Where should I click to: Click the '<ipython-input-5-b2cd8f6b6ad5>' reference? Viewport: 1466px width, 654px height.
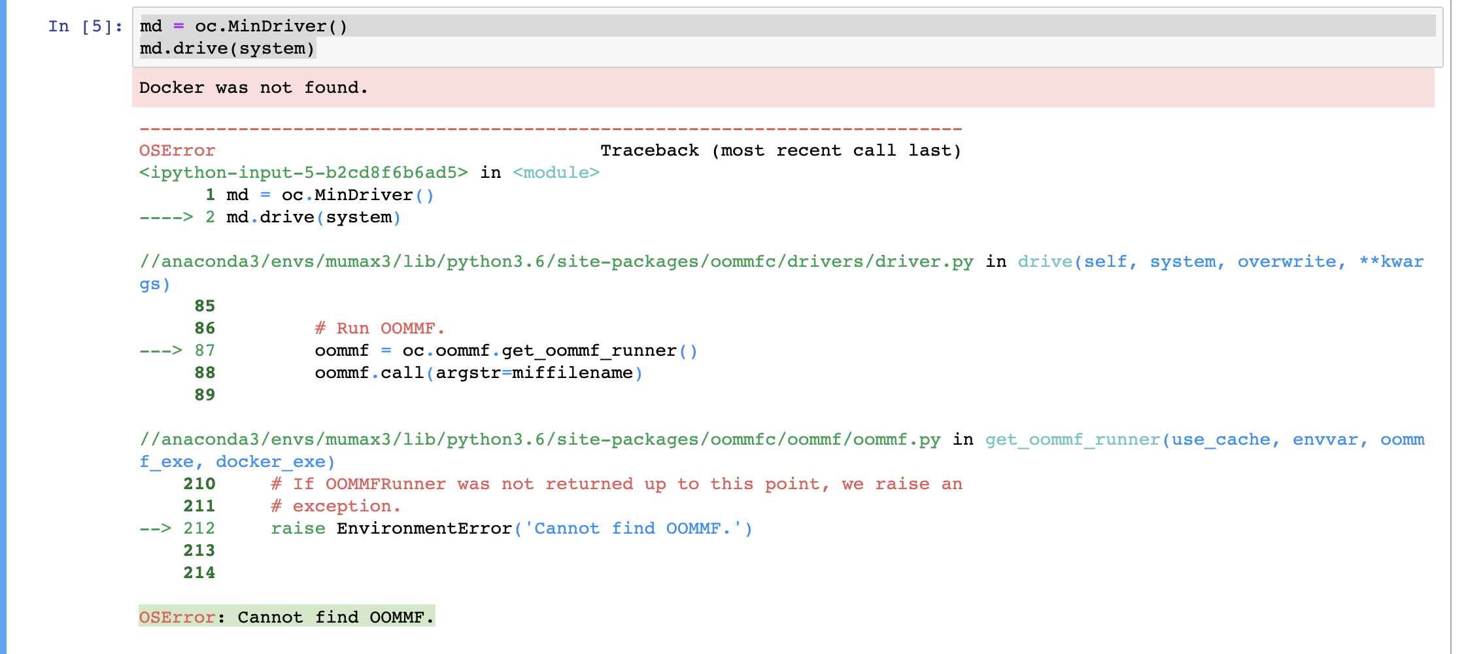click(x=303, y=173)
